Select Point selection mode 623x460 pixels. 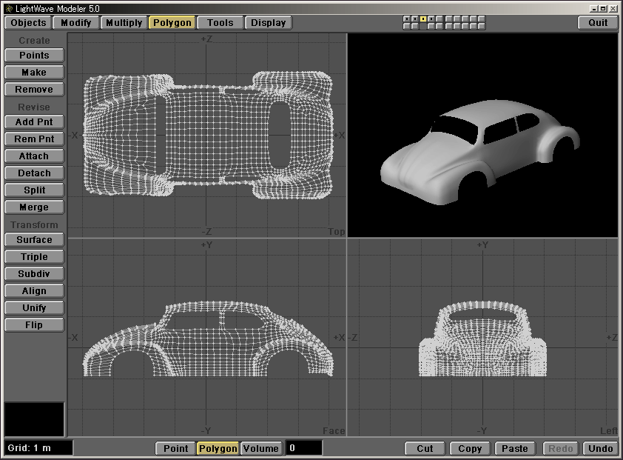pos(175,448)
